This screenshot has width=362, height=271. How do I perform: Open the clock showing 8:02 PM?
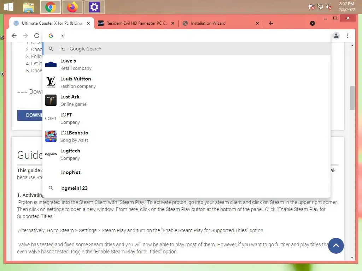point(346,7)
